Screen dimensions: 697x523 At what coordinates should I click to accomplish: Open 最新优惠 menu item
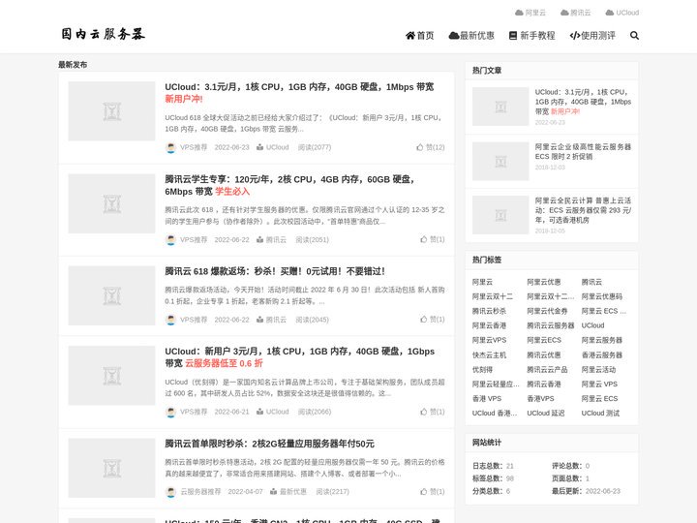471,35
